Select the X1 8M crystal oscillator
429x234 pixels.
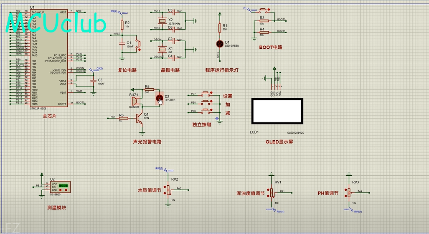(x=162, y=50)
